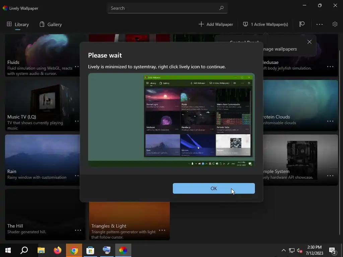Click the Lively Wallpaper app logo

[5, 8]
